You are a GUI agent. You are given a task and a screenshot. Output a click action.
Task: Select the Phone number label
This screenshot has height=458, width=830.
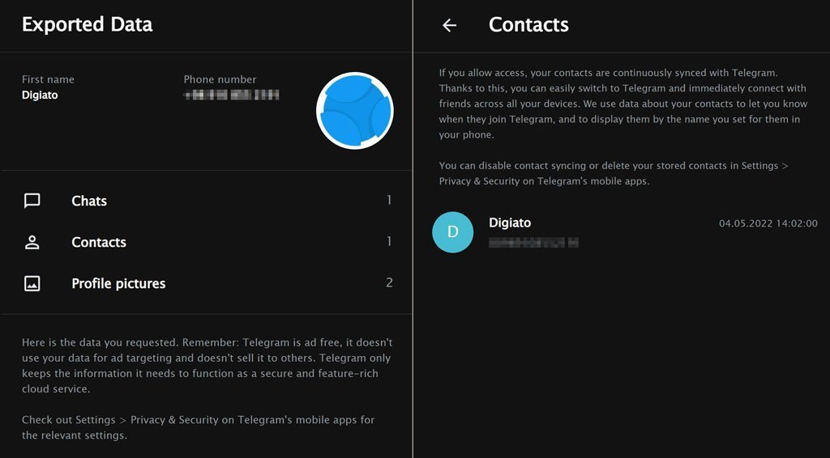click(x=220, y=79)
